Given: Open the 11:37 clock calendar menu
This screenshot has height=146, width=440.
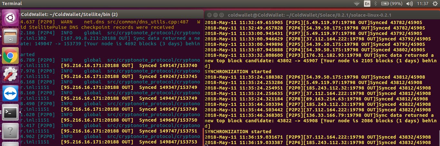Looking at the screenshot, I should click(x=422, y=4).
